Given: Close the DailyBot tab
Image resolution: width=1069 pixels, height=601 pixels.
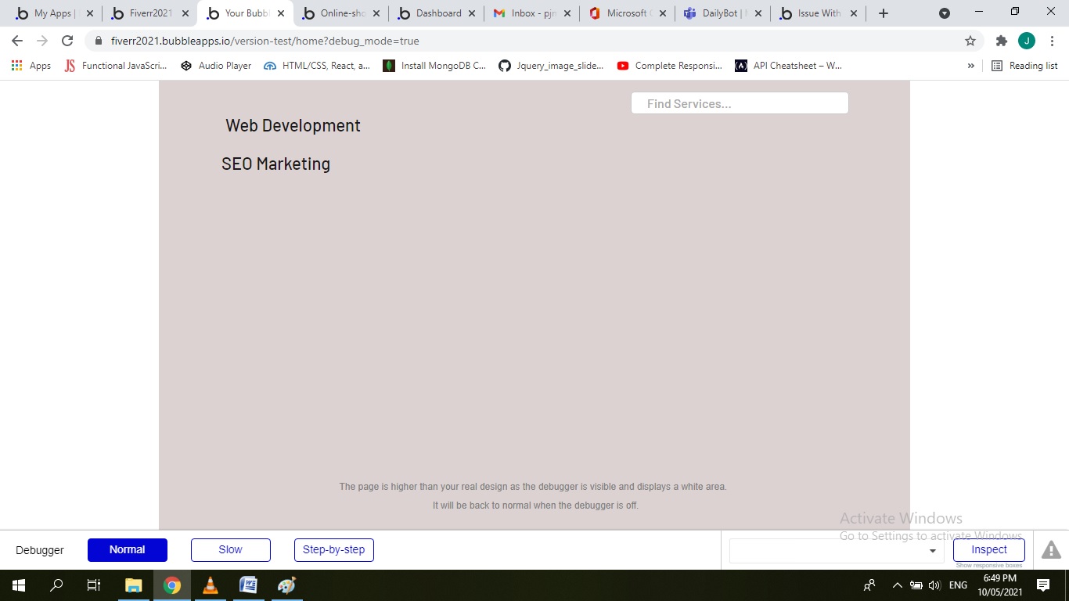Looking at the screenshot, I should (x=758, y=13).
